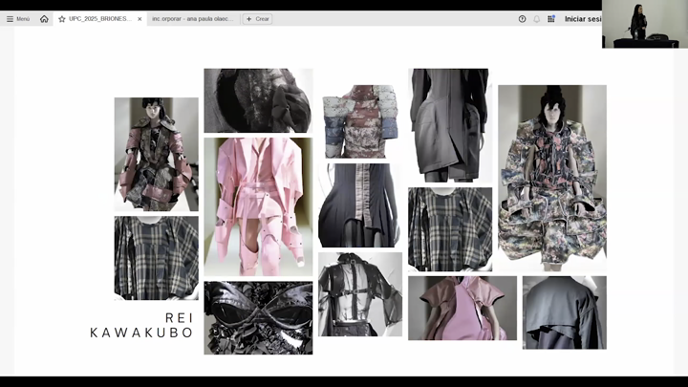The height and width of the screenshot is (387, 688).
Task: Select the black harness jacket photo
Action: [x=359, y=294]
